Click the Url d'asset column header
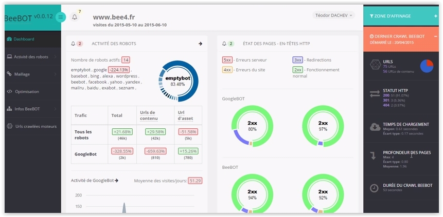This screenshot has height=217, width=443. [185, 115]
